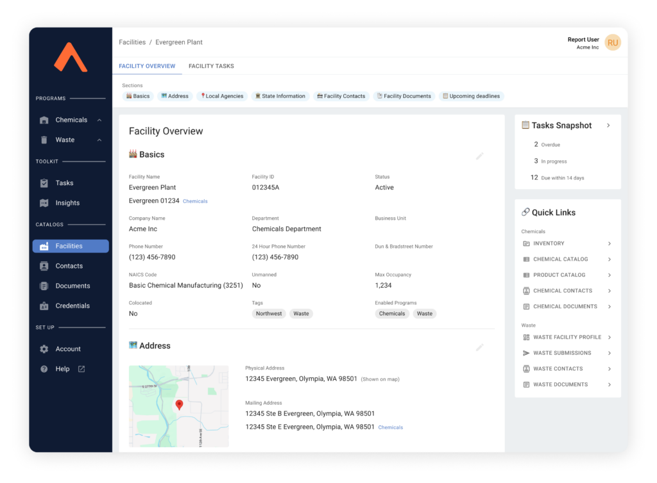The image size is (657, 483).
Task: Jump to Local Agencies section chip
Action: point(222,96)
